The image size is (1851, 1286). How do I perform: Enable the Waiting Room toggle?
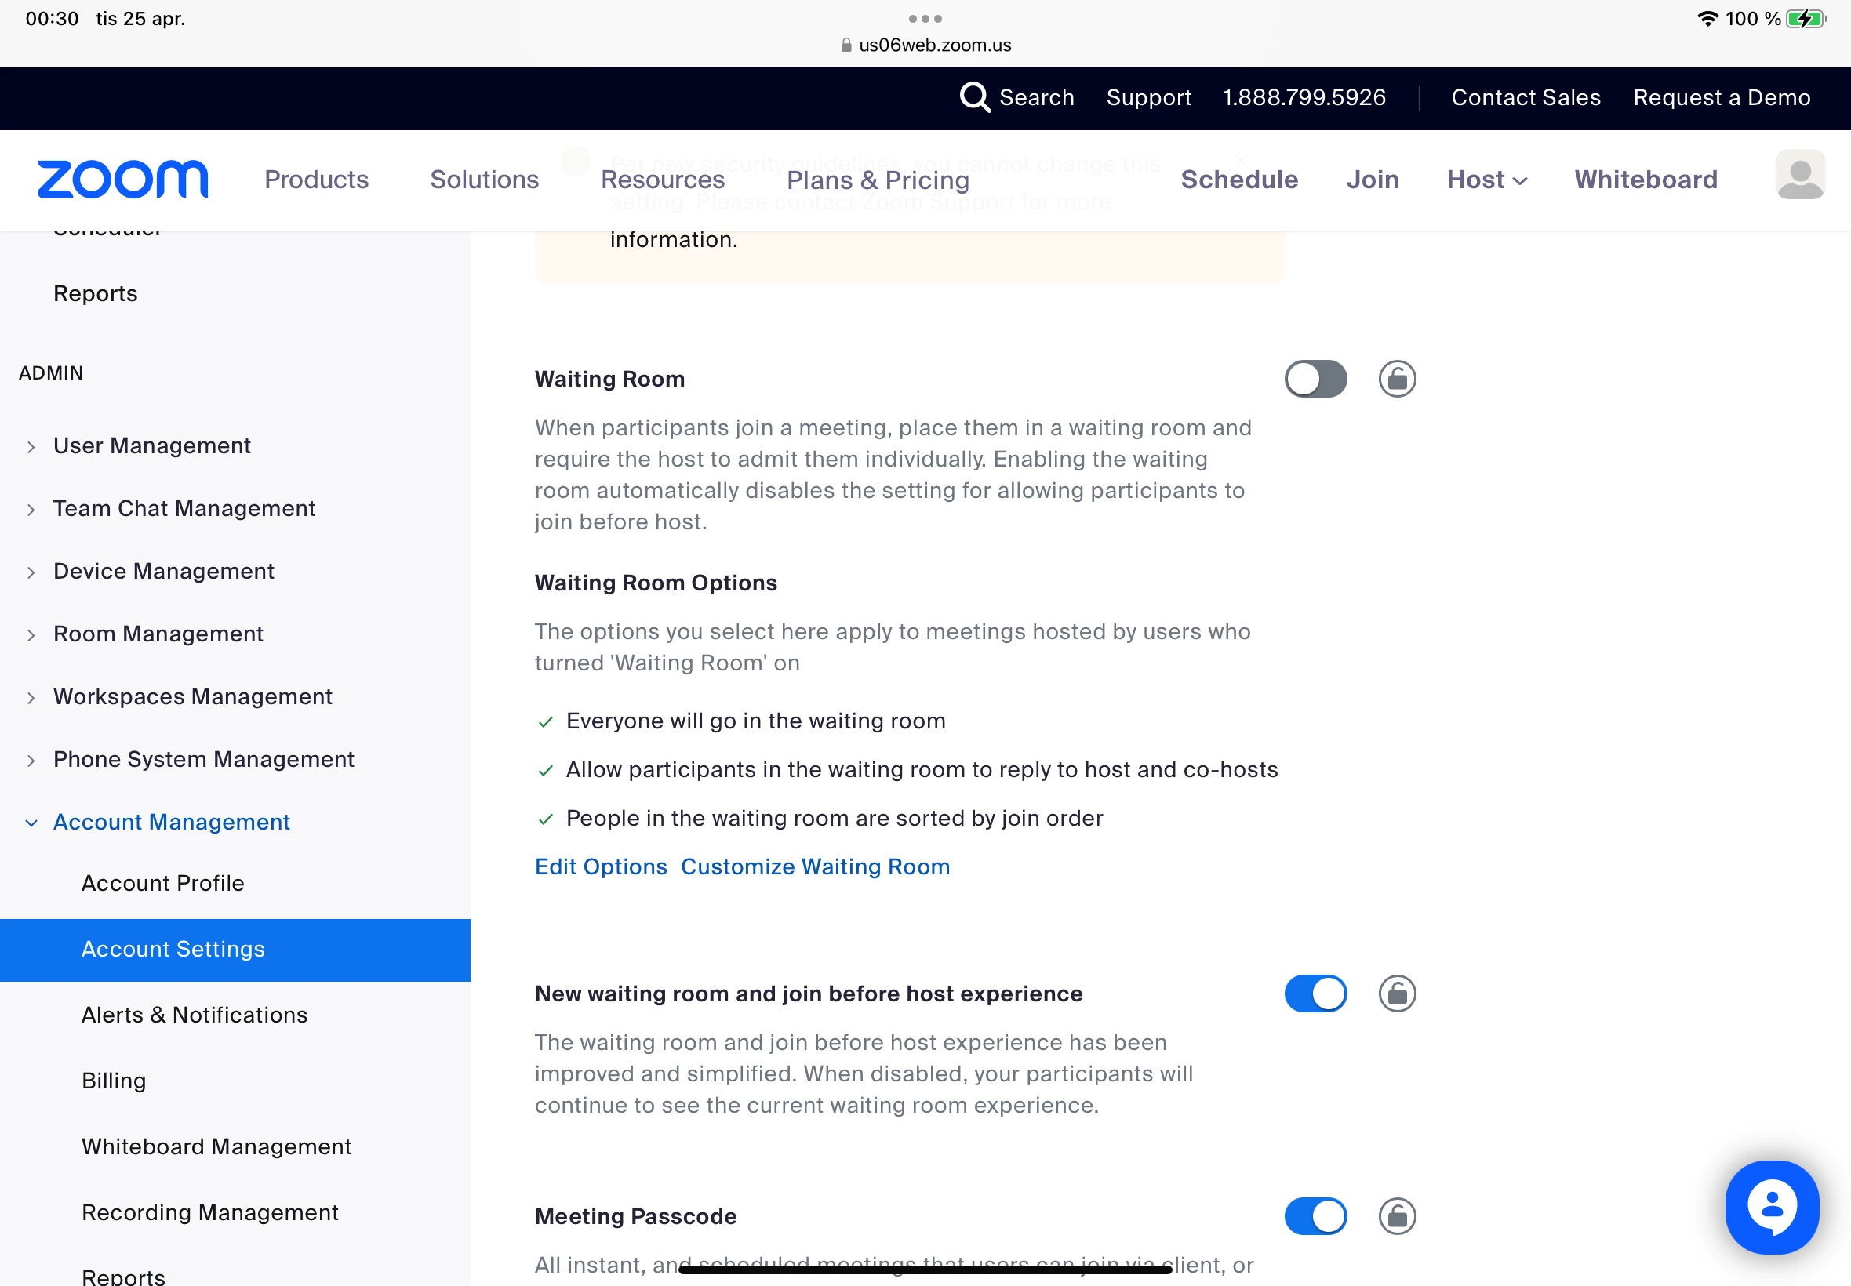click(x=1315, y=379)
